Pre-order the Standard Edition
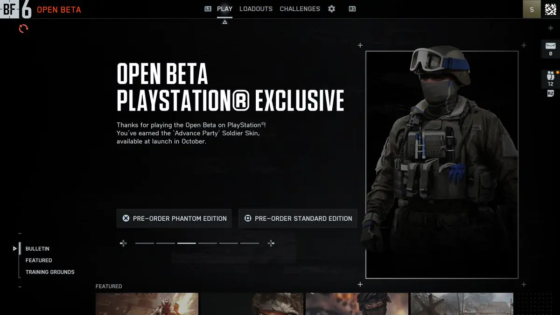The image size is (560, 315). click(298, 218)
